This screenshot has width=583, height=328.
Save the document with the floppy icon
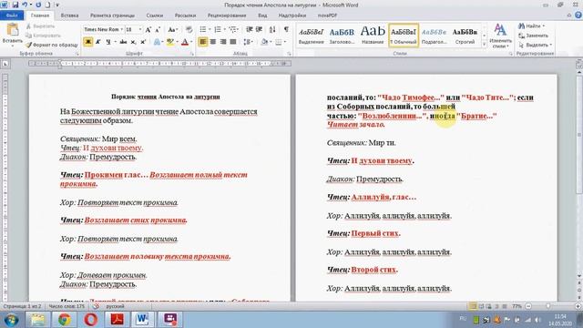pos(15,5)
